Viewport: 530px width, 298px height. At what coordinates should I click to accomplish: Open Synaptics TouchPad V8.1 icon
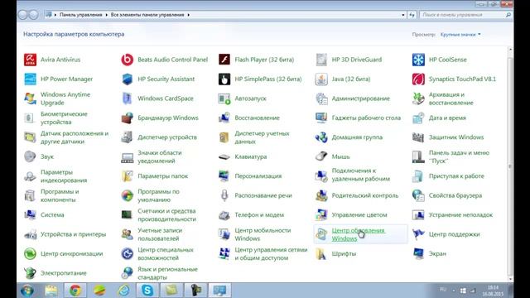pyautogui.click(x=418, y=79)
